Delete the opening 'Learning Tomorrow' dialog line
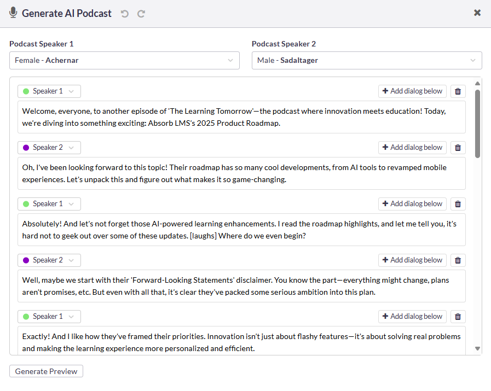The width and height of the screenshot is (491, 391). coord(458,91)
